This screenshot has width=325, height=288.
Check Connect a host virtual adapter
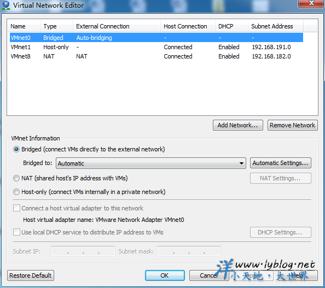pyautogui.click(x=16, y=208)
